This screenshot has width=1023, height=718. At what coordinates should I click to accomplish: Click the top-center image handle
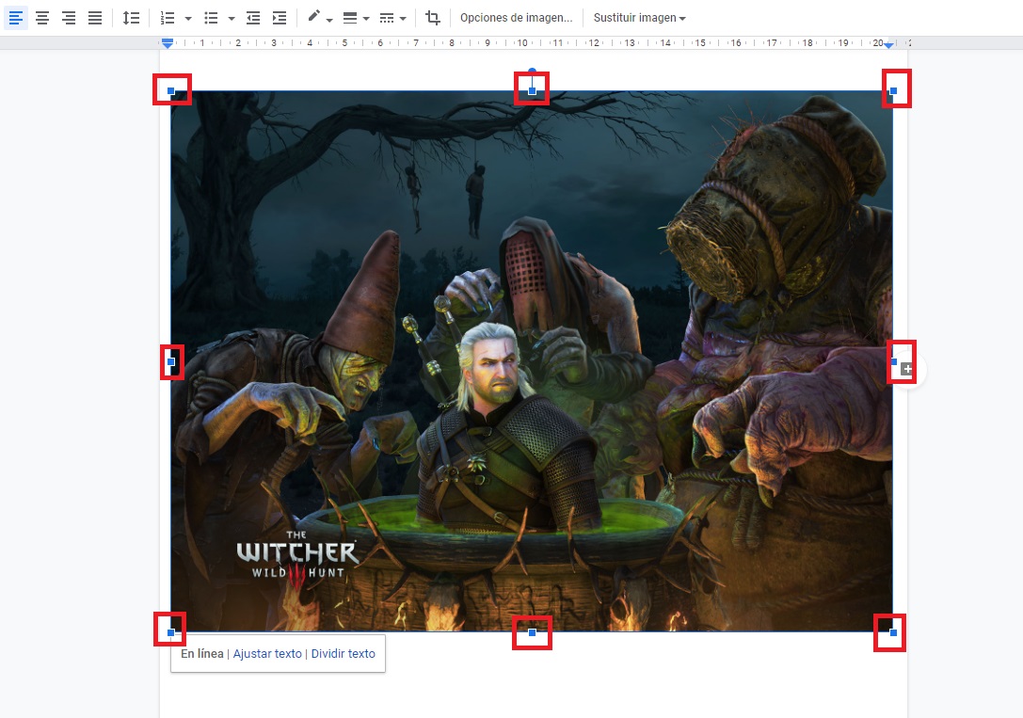[533, 90]
